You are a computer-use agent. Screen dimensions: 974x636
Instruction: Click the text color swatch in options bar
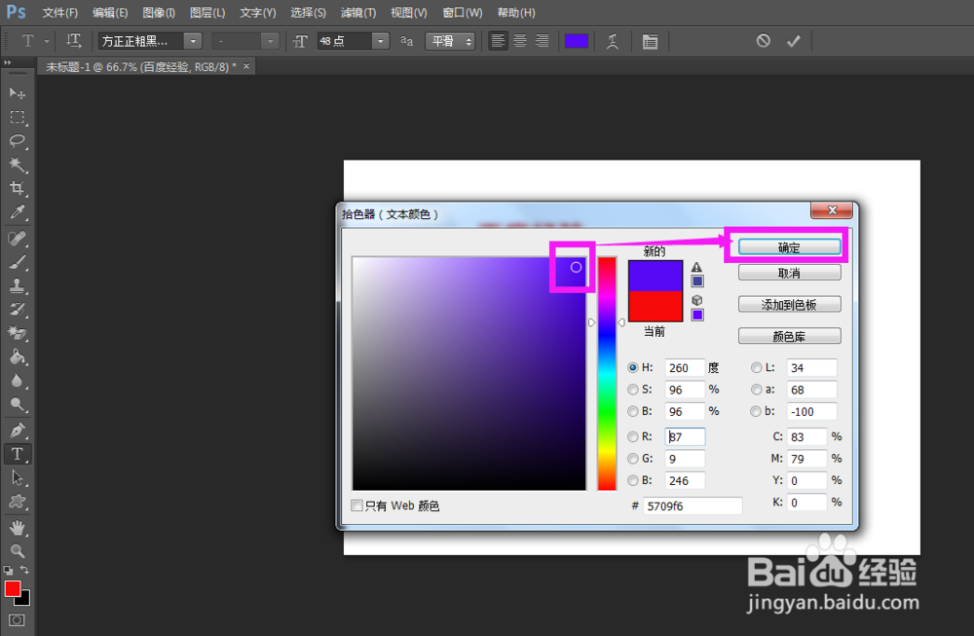(577, 41)
